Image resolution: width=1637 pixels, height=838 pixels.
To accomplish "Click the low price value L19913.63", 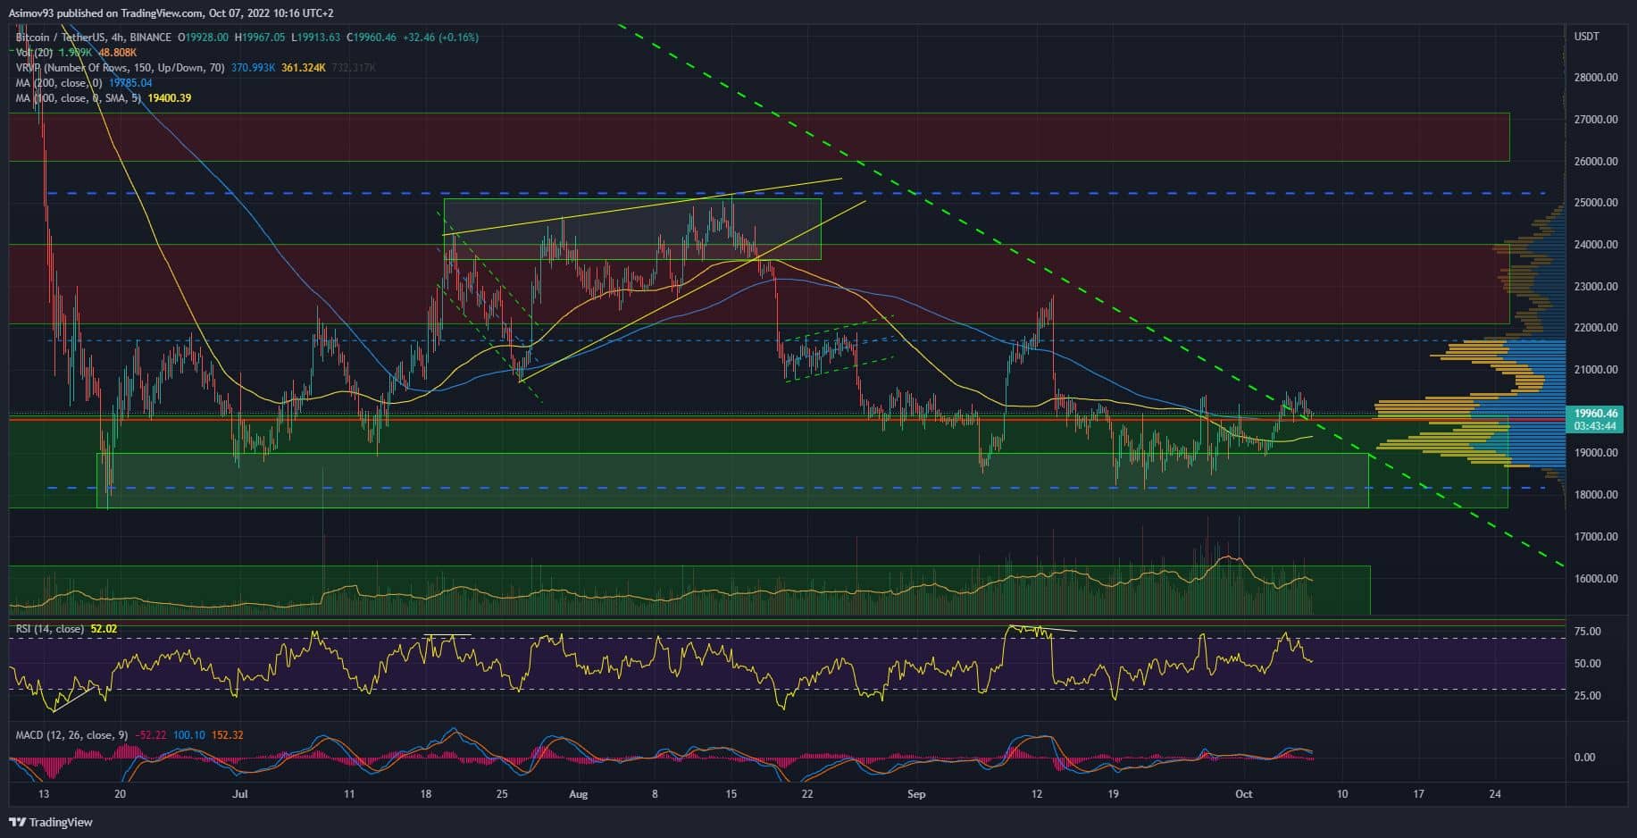I will 316,38.
